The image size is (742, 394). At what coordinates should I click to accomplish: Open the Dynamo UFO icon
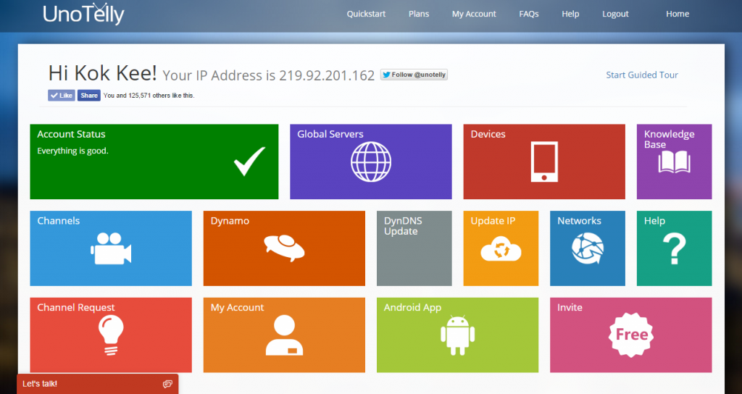tap(284, 248)
